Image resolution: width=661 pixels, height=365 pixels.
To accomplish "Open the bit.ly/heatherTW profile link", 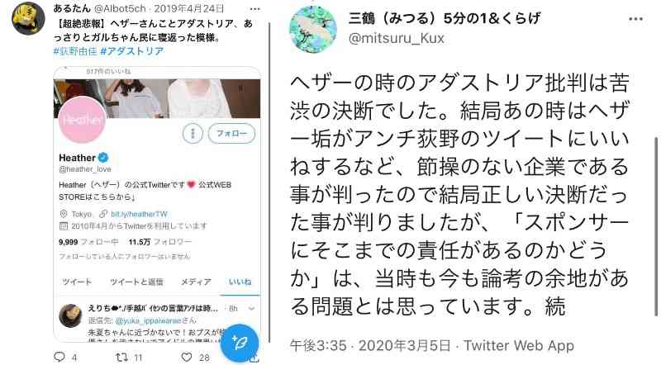I will [139, 214].
